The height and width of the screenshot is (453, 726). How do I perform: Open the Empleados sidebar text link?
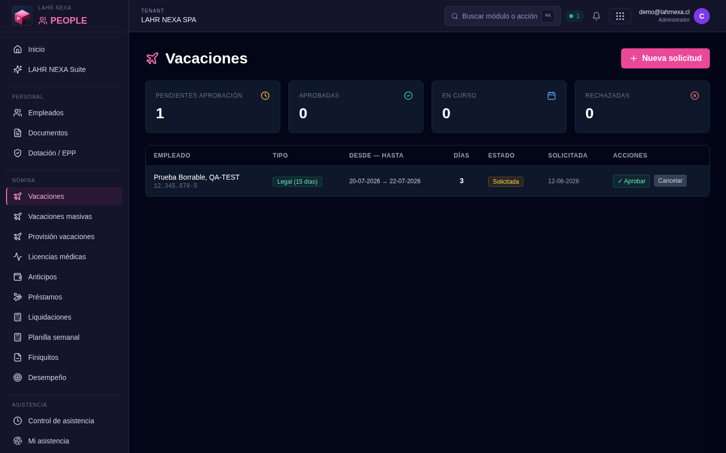coord(46,113)
